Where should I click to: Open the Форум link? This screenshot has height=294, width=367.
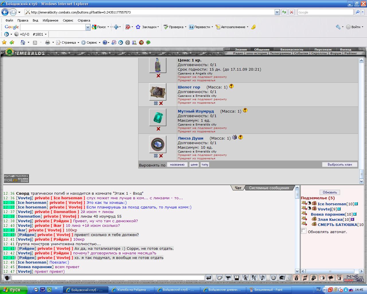(335, 53)
